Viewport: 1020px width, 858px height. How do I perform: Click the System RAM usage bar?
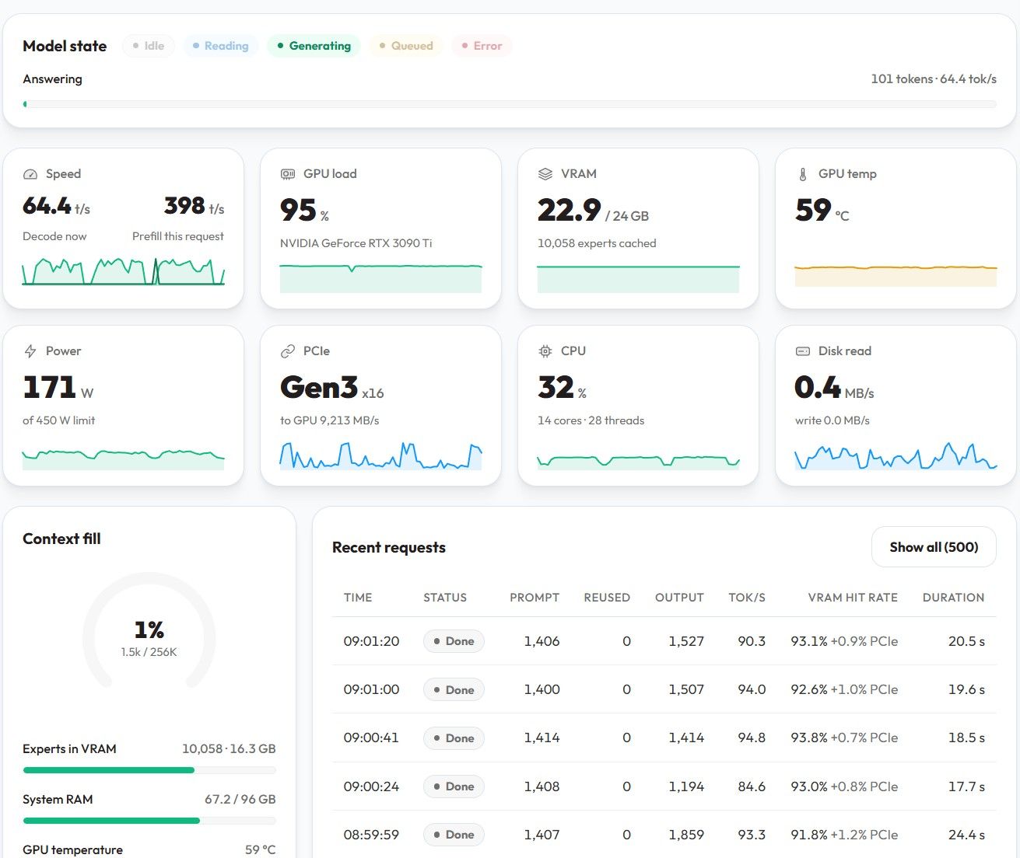click(149, 821)
